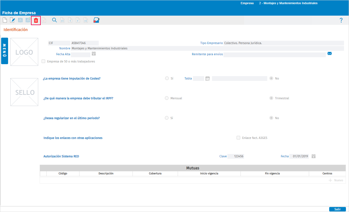This screenshot has width=349, height=212.
Task: Go to the last record arrow
Action: pos(86,20)
